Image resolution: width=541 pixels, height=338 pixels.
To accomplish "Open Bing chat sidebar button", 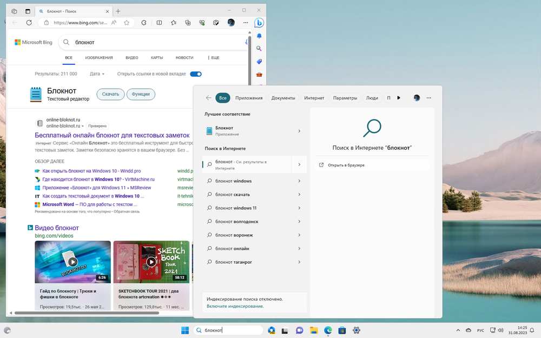I will click(x=259, y=23).
